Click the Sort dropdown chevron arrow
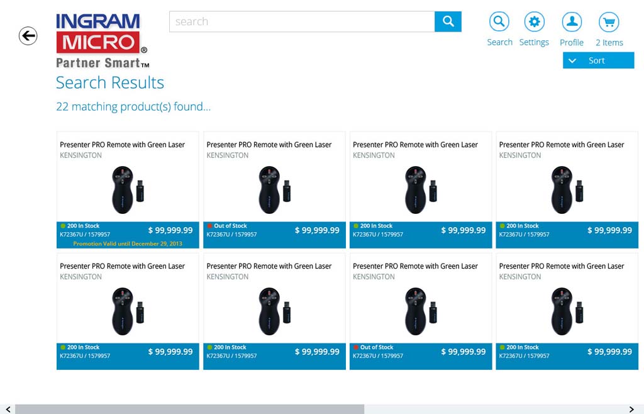This screenshot has height=414, width=644. coord(572,60)
